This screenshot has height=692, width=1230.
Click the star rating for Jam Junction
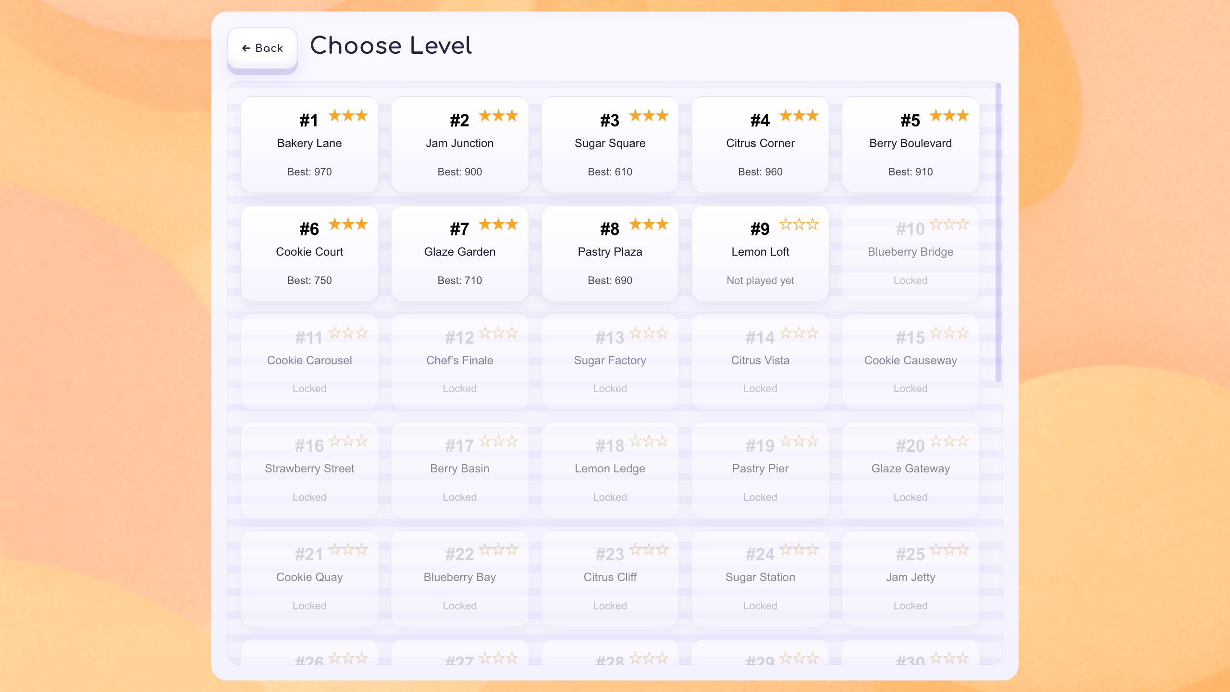pyautogui.click(x=498, y=115)
